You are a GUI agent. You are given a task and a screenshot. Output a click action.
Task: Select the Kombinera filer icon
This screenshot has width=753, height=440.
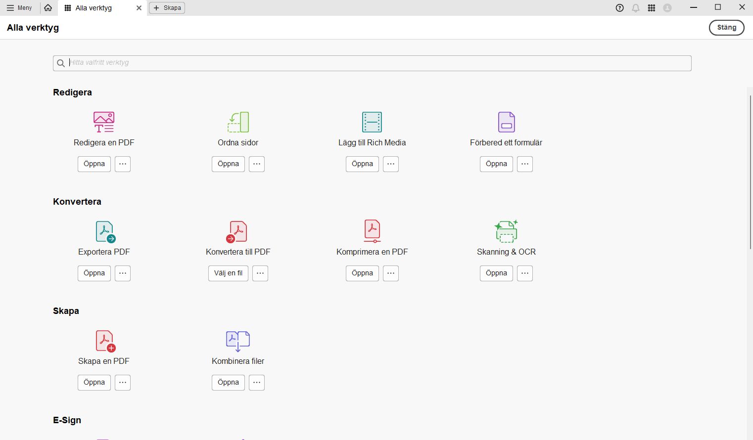tap(238, 340)
